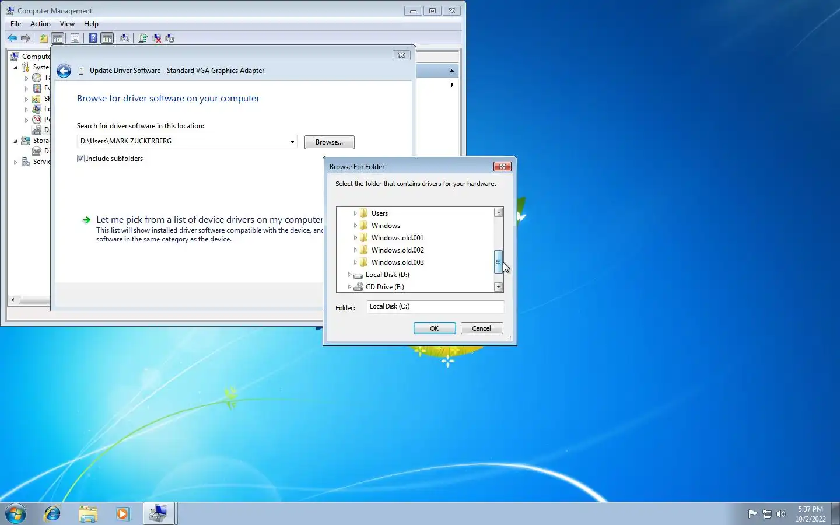Image resolution: width=840 pixels, height=525 pixels.
Task: Click the Action Center flag tray icon
Action: point(753,514)
